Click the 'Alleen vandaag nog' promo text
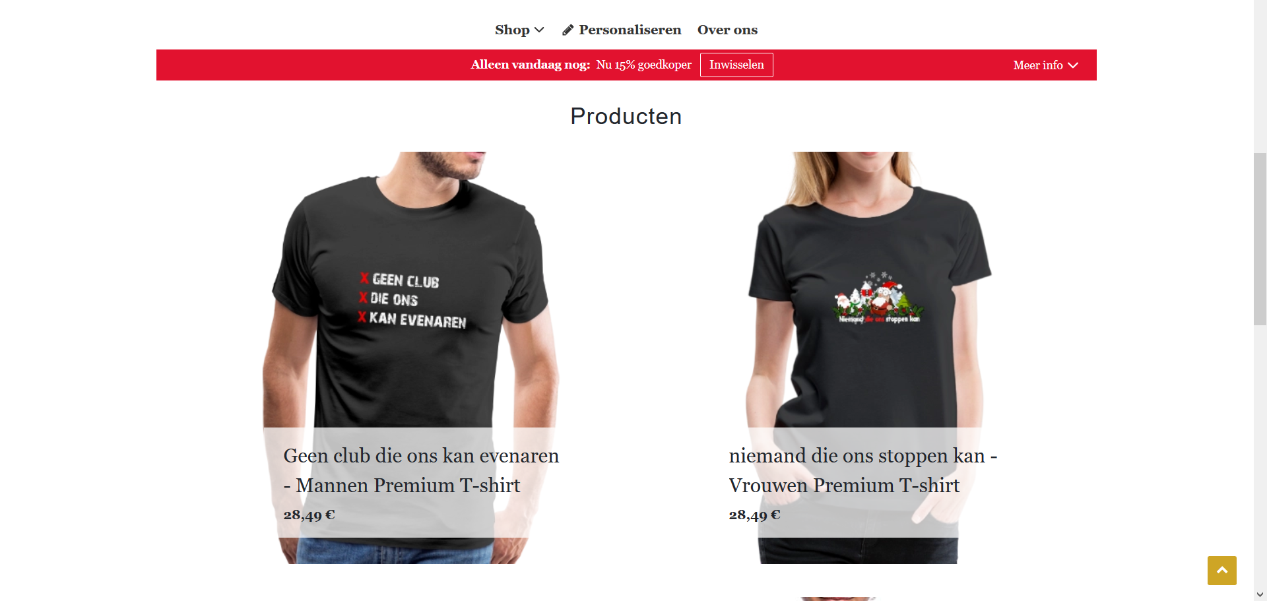This screenshot has height=601, width=1267. (531, 65)
